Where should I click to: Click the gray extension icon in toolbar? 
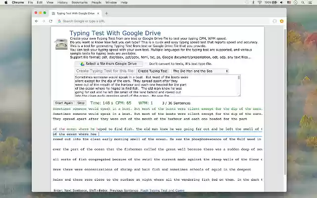coord(274,21)
